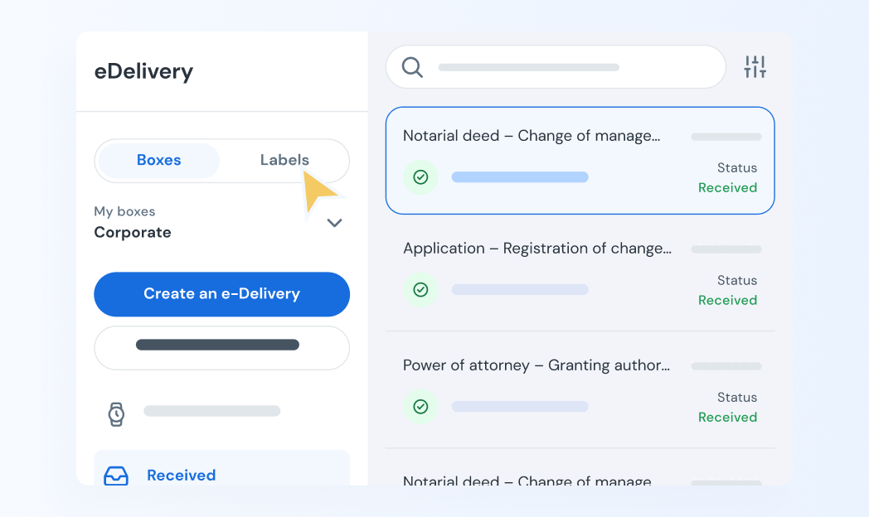Switch to the Labels toggle option
Screen dimensions: 869x517
click(x=284, y=161)
